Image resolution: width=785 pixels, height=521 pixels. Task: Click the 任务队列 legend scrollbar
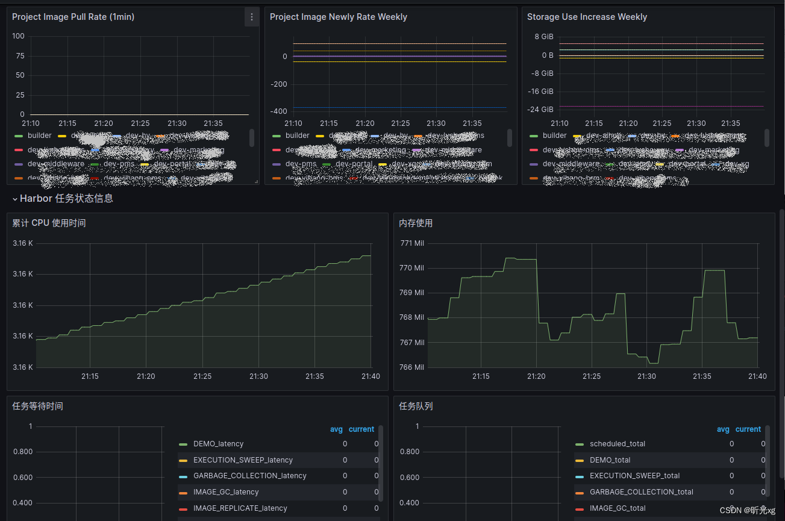(768, 463)
